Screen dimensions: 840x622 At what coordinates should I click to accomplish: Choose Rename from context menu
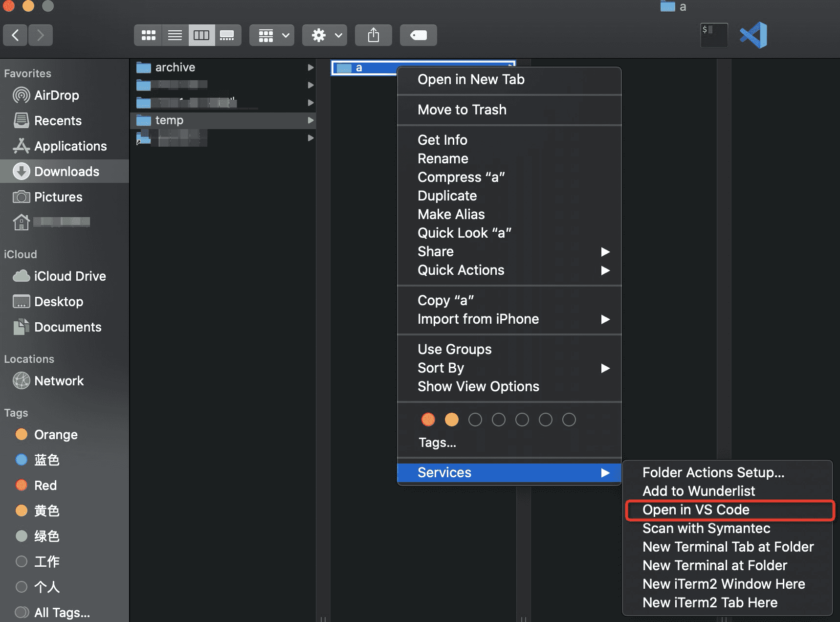[x=509, y=158]
